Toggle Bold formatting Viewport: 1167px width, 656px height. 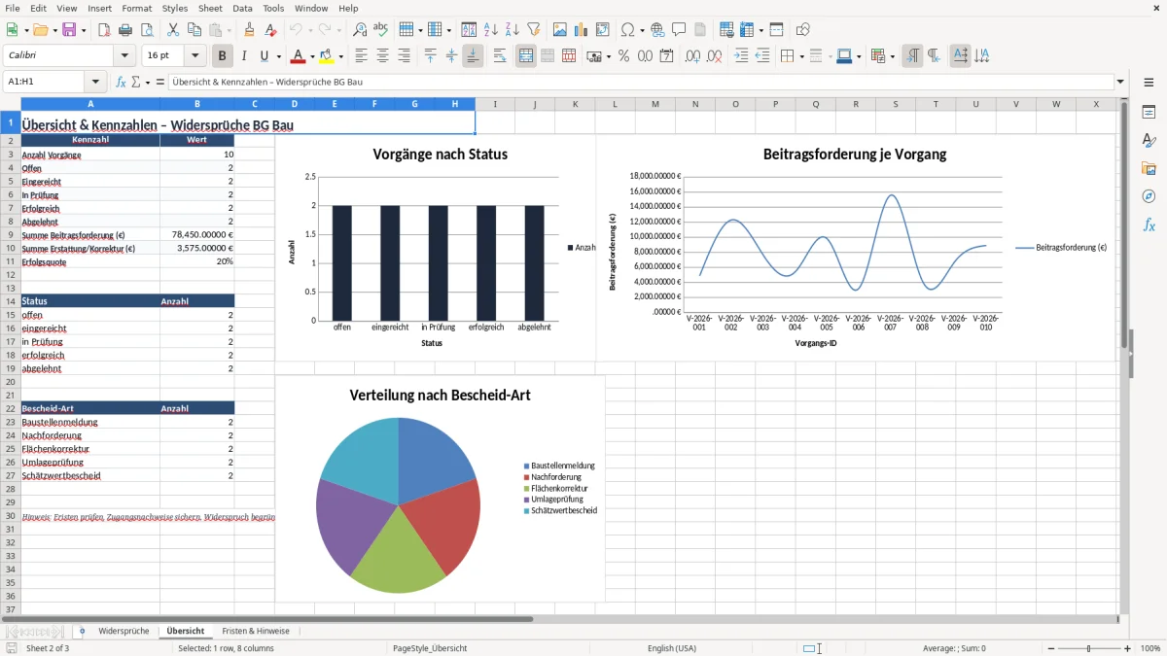pos(222,56)
